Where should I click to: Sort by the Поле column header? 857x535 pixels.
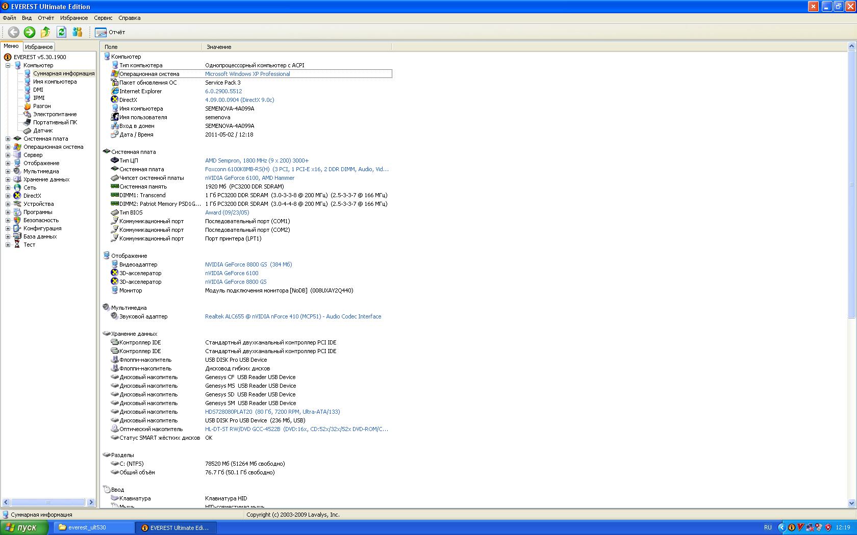(x=151, y=47)
